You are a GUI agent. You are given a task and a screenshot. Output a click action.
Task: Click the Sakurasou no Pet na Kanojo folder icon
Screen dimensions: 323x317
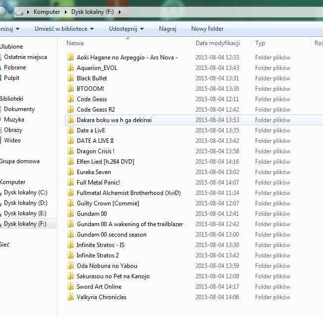(70, 276)
